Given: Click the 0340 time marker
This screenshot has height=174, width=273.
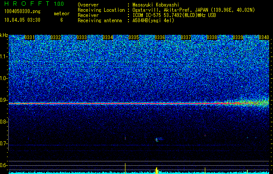Looking at the screenshot, I should click(x=264, y=37).
